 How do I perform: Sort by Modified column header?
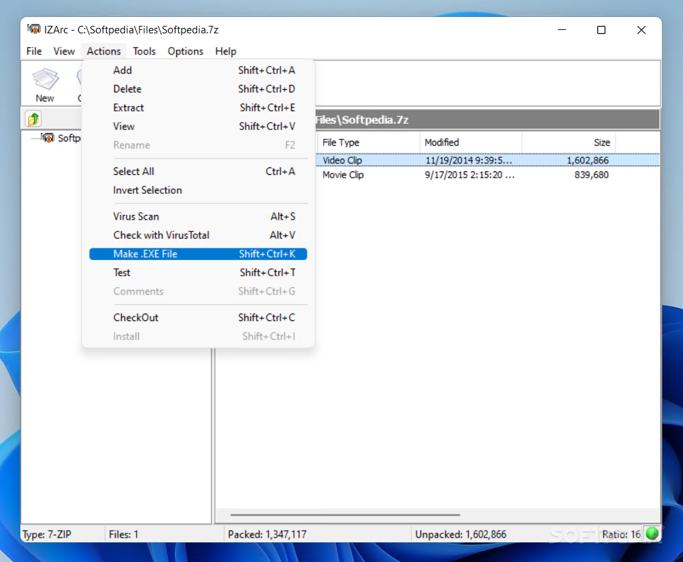pyautogui.click(x=471, y=142)
